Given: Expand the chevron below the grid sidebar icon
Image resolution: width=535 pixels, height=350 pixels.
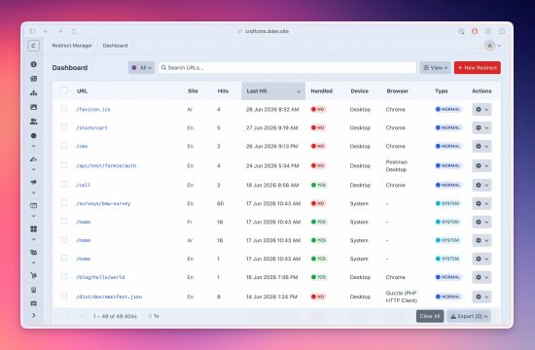Looking at the screenshot, I should coord(33,239).
